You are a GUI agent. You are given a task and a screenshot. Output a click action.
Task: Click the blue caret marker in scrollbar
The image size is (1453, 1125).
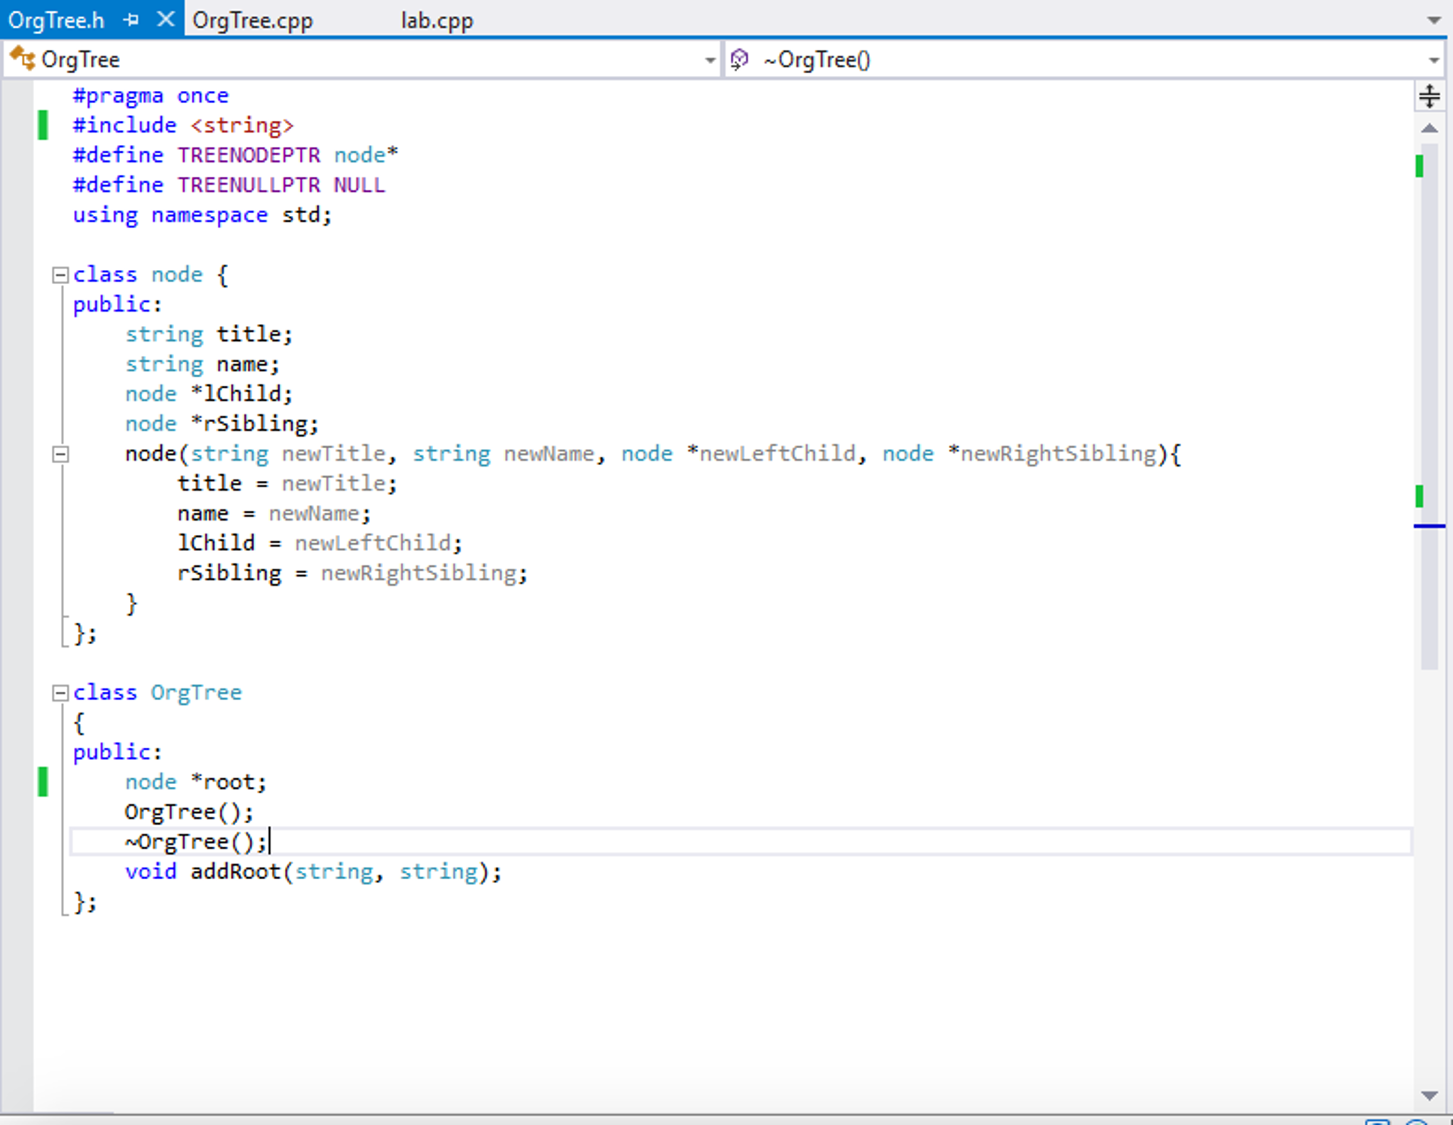pos(1429,526)
